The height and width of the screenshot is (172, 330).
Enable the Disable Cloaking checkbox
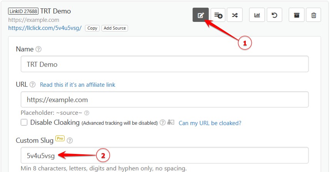point(24,122)
